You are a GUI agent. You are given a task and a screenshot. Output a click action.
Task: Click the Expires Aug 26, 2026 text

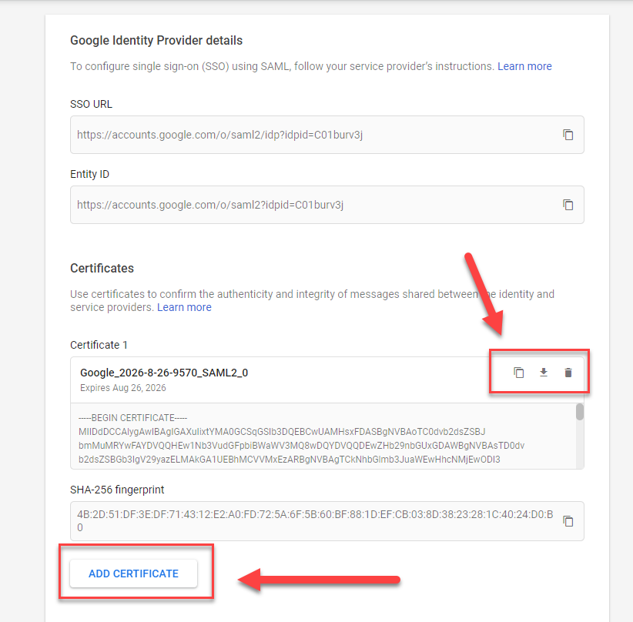coord(123,388)
